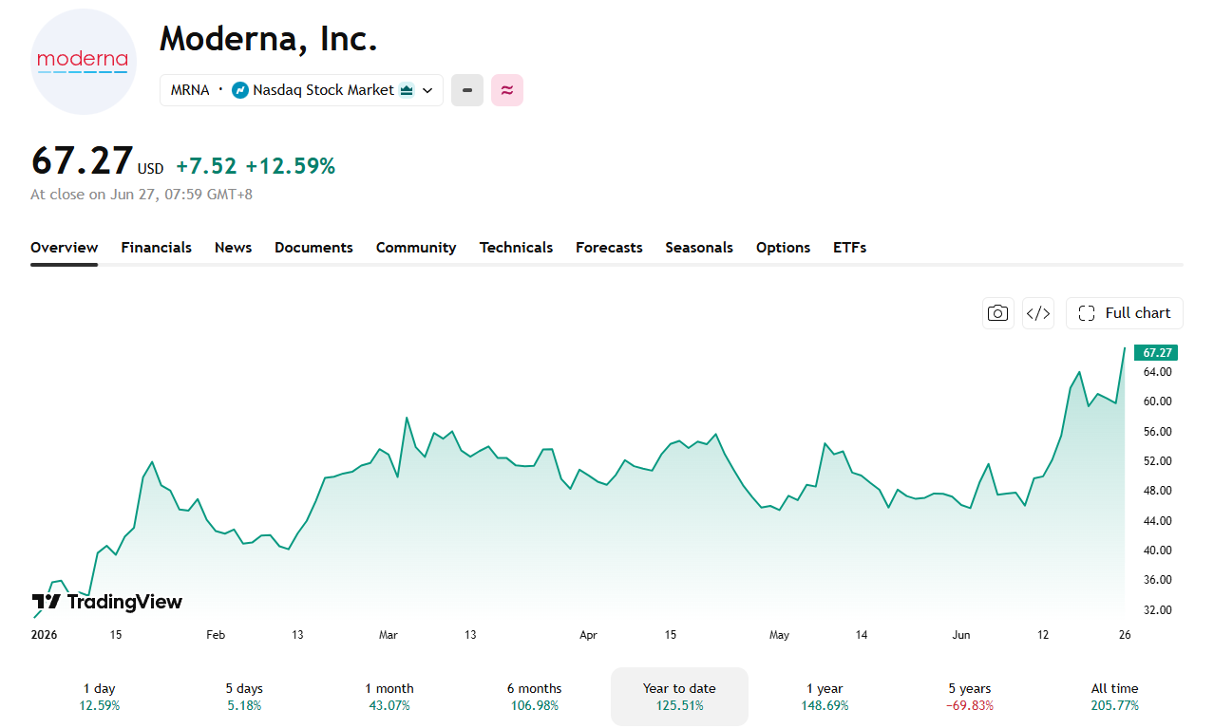The height and width of the screenshot is (728, 1214).
Task: Open the Full chart view
Action: 1125,313
